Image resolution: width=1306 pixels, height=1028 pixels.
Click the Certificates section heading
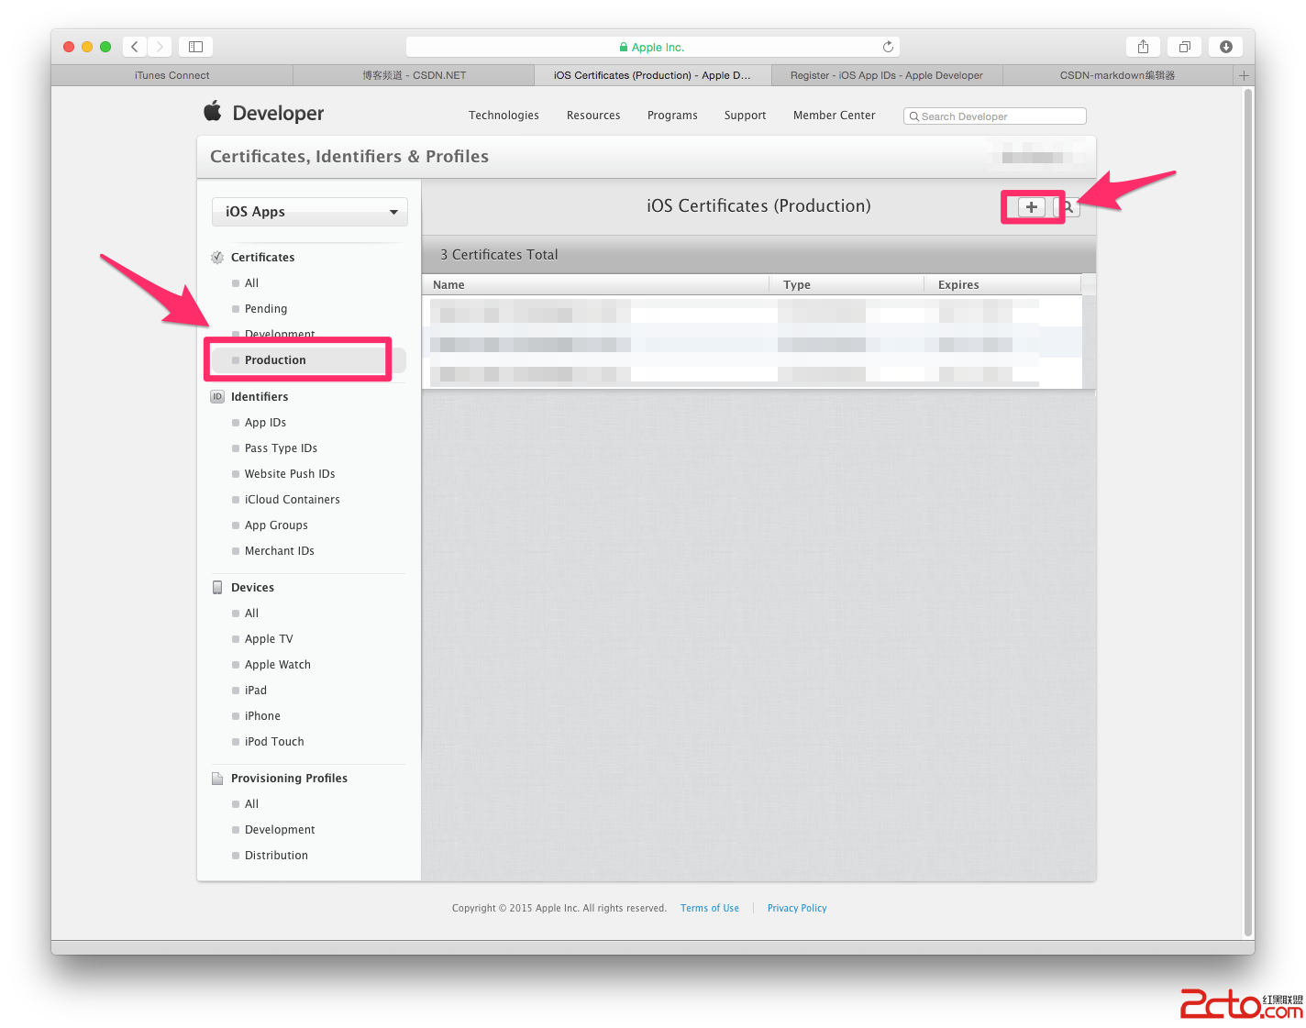pos(262,258)
